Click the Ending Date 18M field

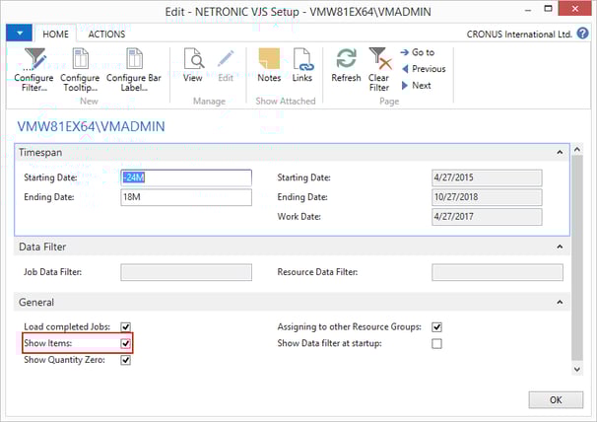pos(186,197)
